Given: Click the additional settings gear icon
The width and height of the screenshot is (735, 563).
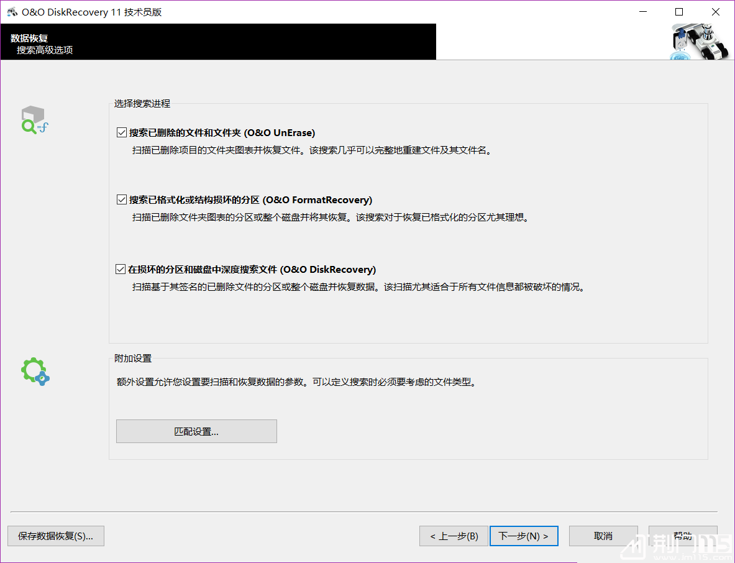Looking at the screenshot, I should pos(35,372).
